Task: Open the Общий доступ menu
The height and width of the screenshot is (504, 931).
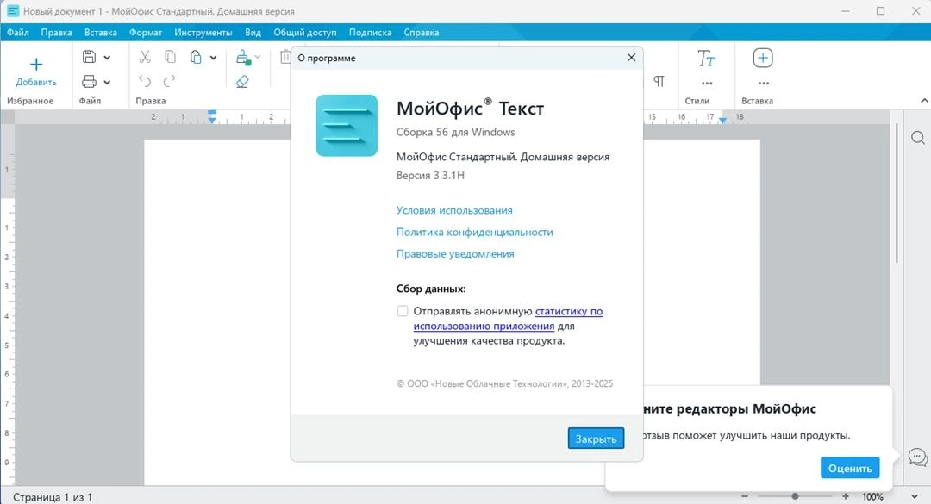Action: tap(304, 33)
